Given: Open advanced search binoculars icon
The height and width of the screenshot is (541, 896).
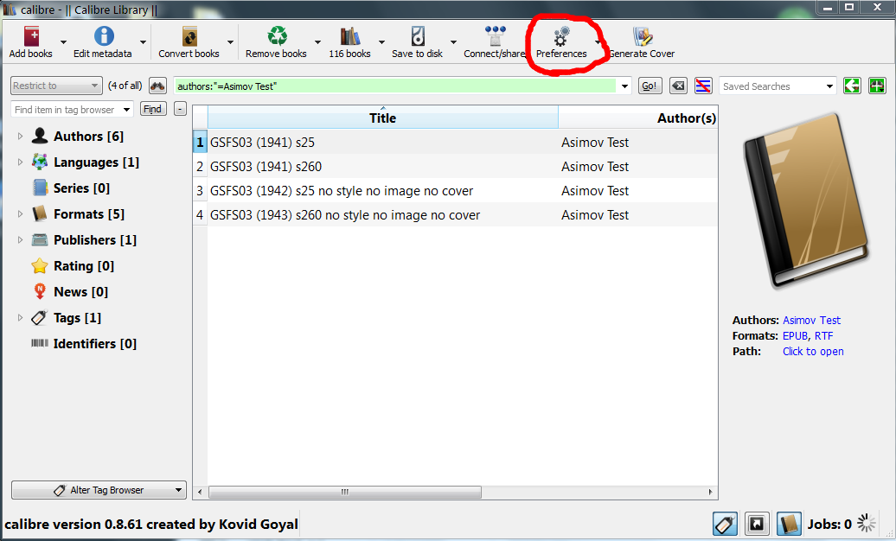Looking at the screenshot, I should (x=157, y=86).
